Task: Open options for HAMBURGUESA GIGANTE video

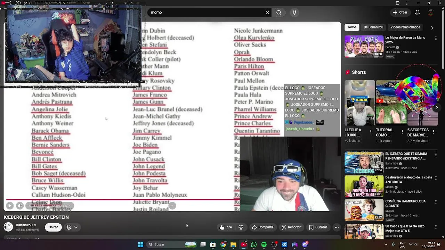Action: 436,201
